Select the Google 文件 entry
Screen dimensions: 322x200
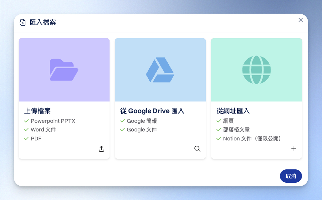[x=142, y=130]
